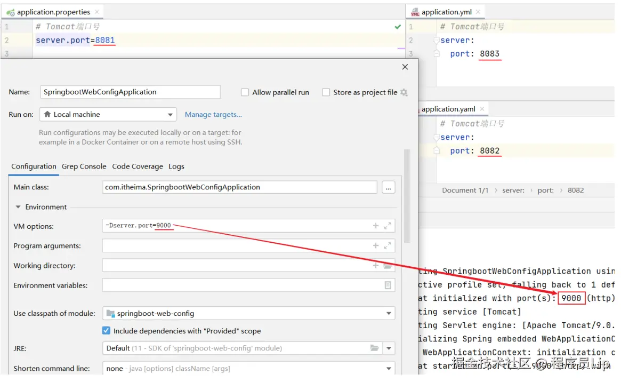Image resolution: width=621 pixels, height=382 pixels.
Task: Select the application.properties editor tab
Action: (53, 12)
